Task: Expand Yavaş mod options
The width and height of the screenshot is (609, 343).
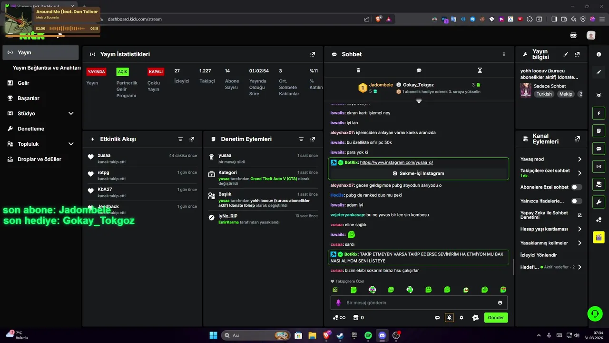Action: click(x=580, y=159)
